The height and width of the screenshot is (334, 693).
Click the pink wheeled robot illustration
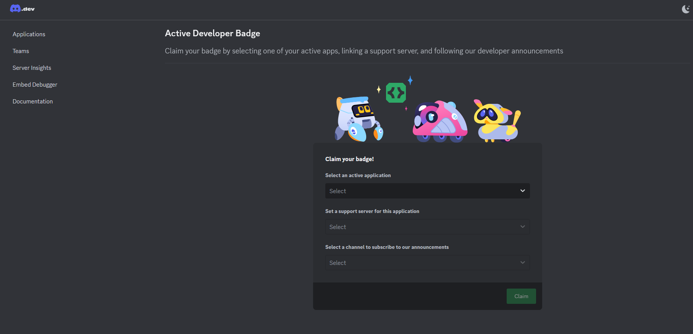(440, 121)
